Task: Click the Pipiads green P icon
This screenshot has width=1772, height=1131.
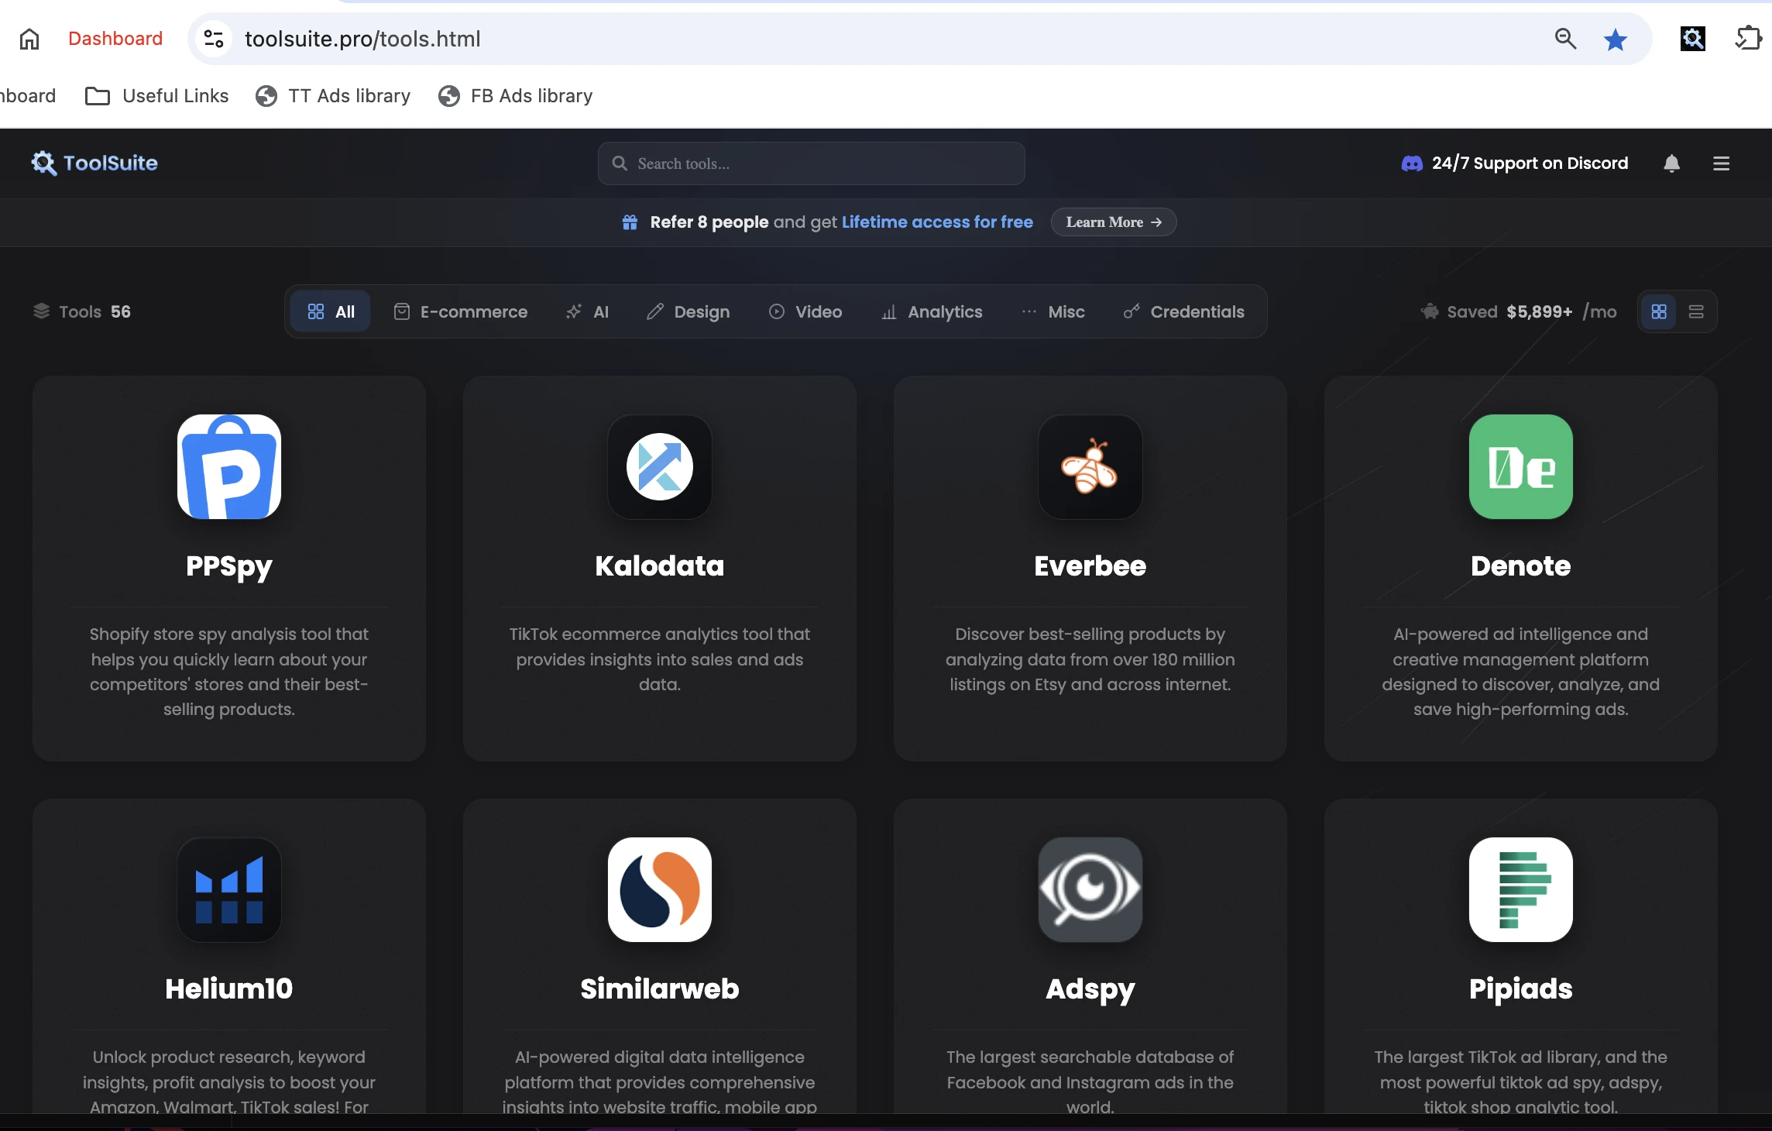Action: coord(1521,889)
